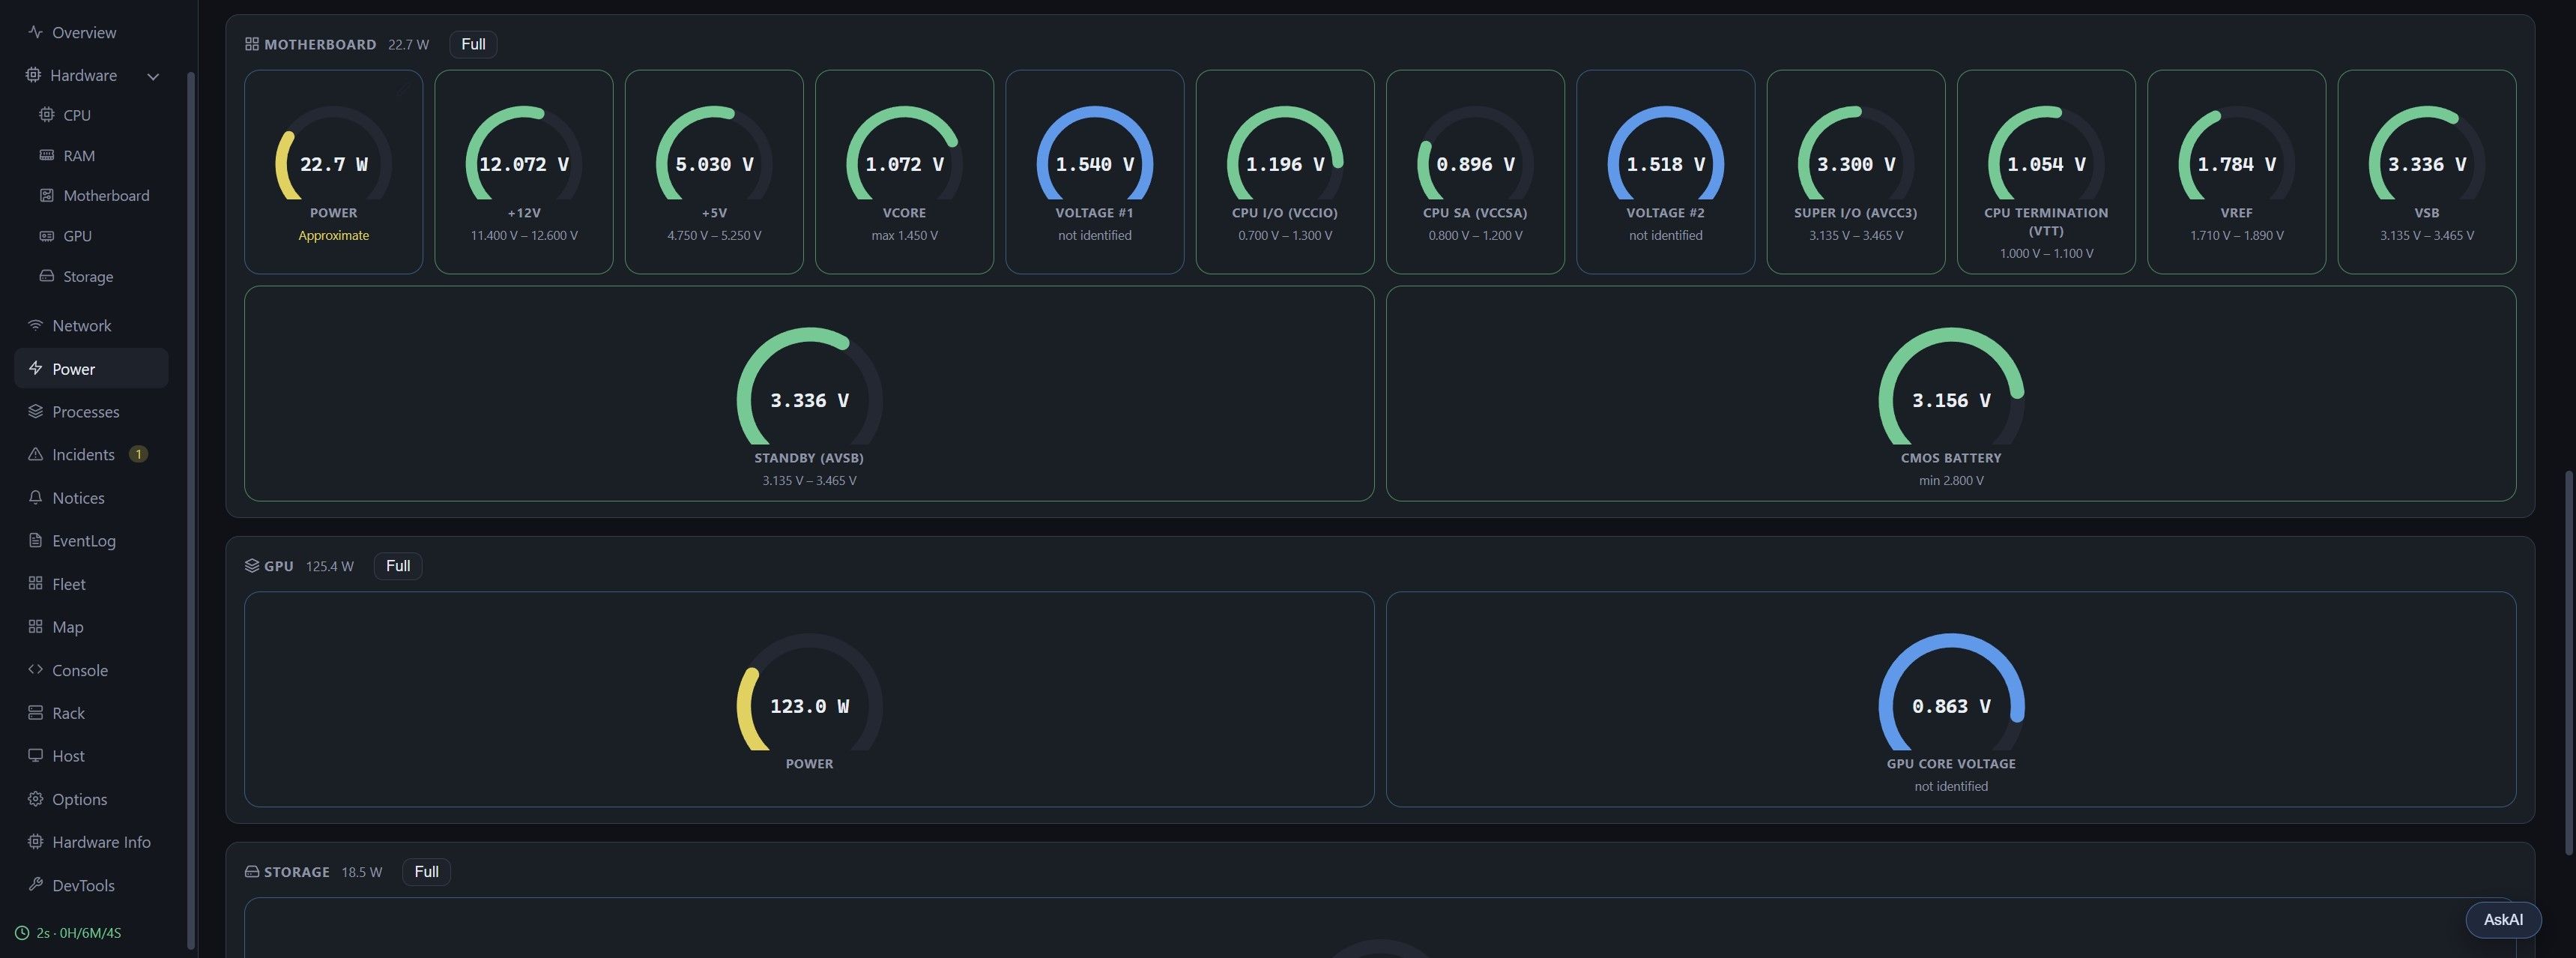Click the GPU Power 123.0 W card
Image resolution: width=2576 pixels, height=958 pixels.
click(809, 699)
